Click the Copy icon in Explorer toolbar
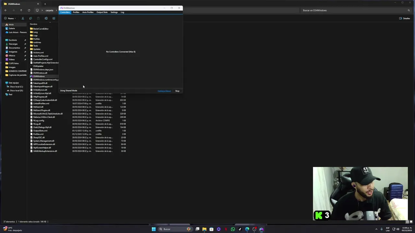 30,18
